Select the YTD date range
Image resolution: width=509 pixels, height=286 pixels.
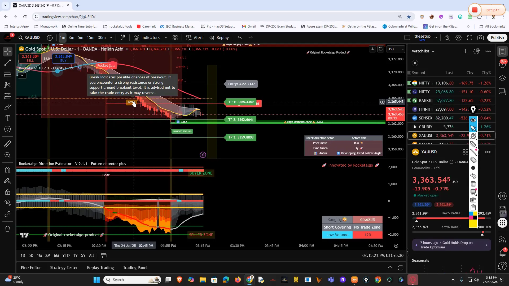pyautogui.click(x=66, y=256)
